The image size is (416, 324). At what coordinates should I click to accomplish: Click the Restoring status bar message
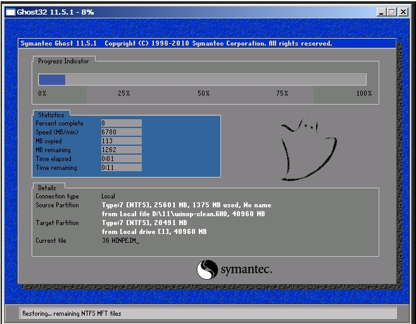pos(72,314)
